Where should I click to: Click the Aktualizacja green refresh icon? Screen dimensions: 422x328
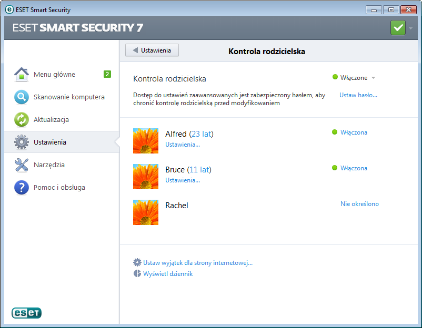22,119
